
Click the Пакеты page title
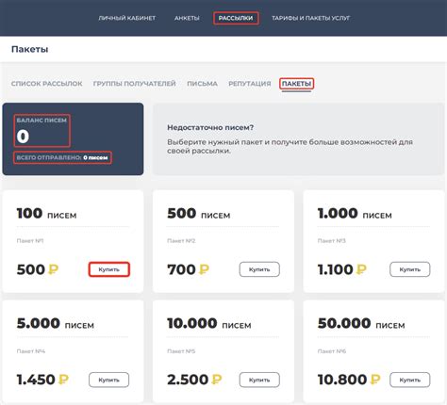pos(30,49)
